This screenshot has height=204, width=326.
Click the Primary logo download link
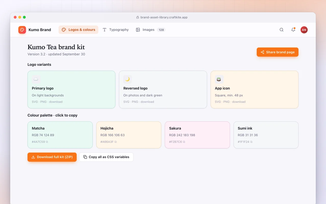click(x=56, y=102)
